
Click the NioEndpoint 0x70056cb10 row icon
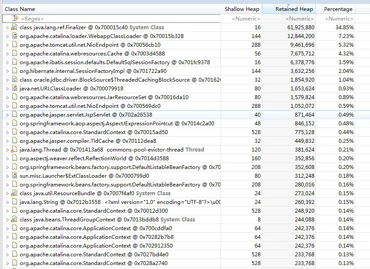coord(14,45)
